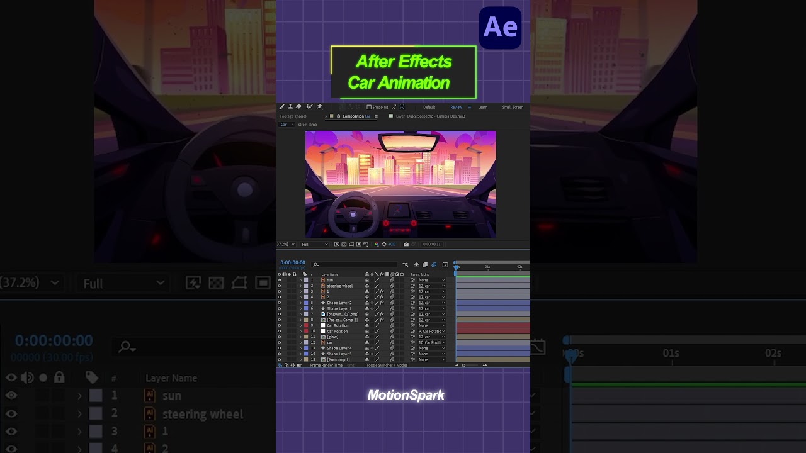Open parent dropdown of Car Position layer
The width and height of the screenshot is (806, 453).
coord(431,331)
